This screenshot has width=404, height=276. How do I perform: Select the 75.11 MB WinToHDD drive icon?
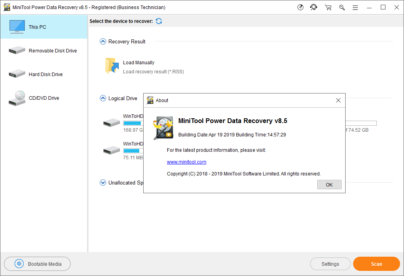[x=111, y=150]
